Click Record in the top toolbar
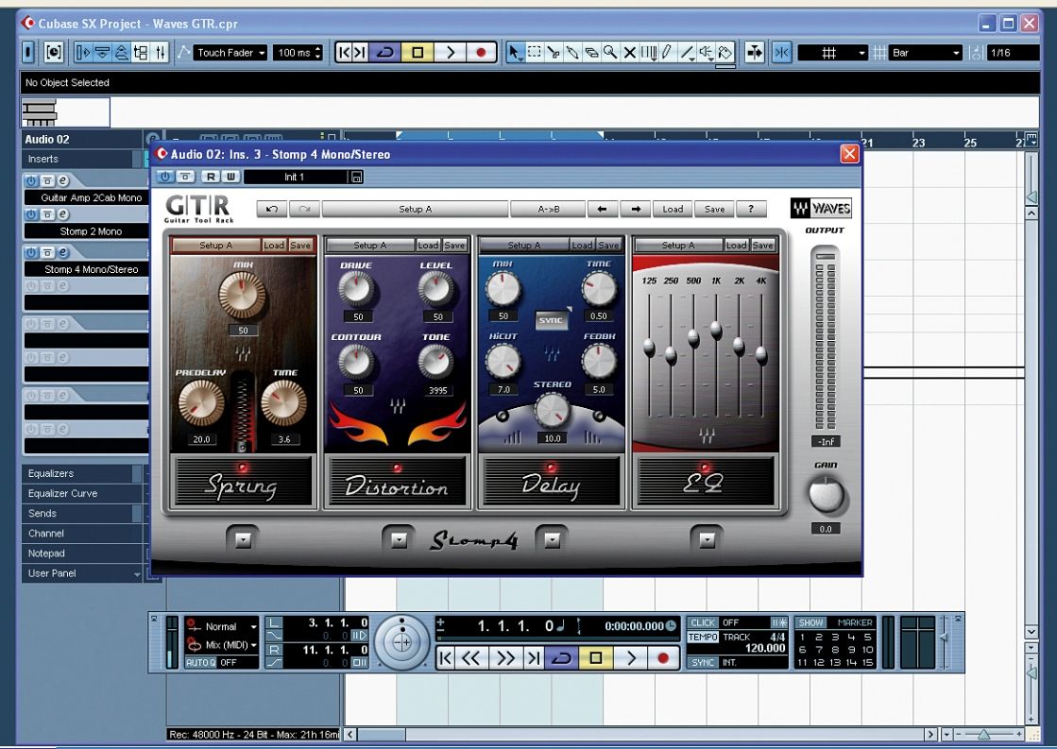Viewport: 1057px width, 749px height. coord(481,53)
